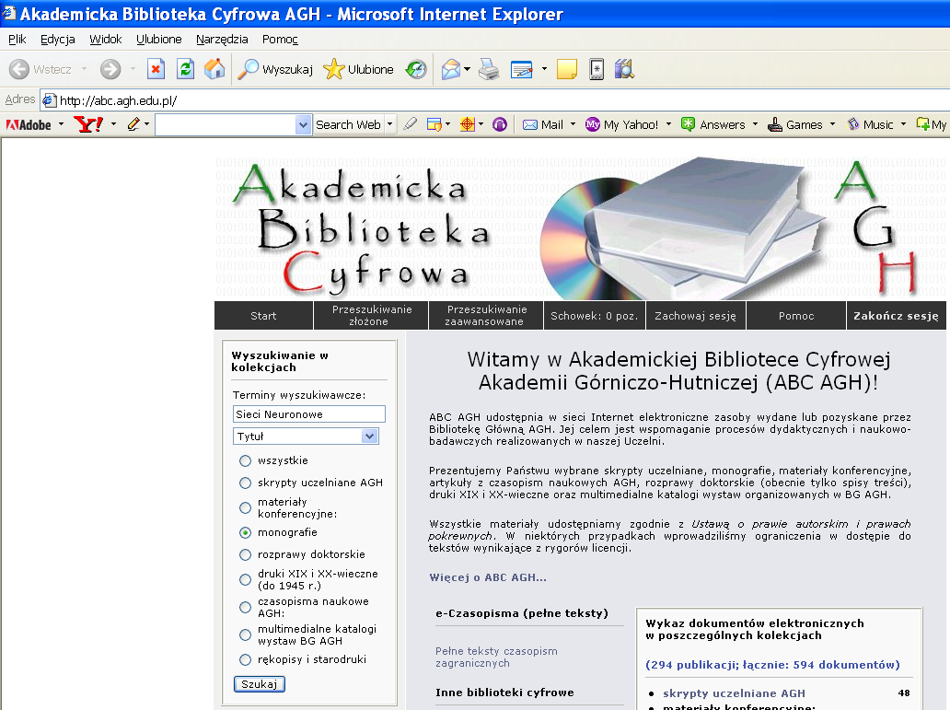
Task: Click the orange crosshair spyware icon
Action: pos(467,124)
